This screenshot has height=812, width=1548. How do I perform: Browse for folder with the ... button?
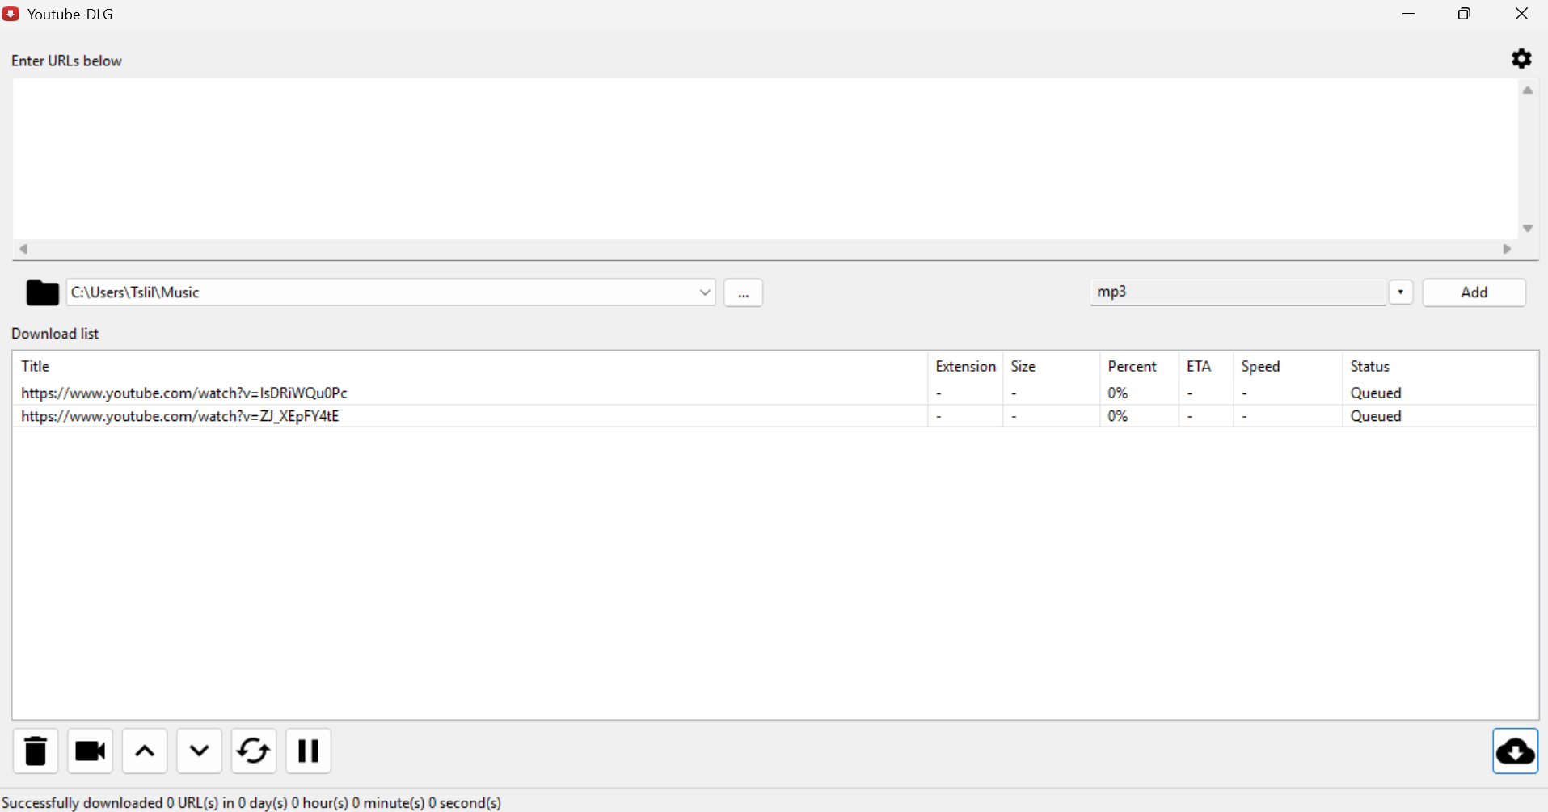tap(743, 292)
